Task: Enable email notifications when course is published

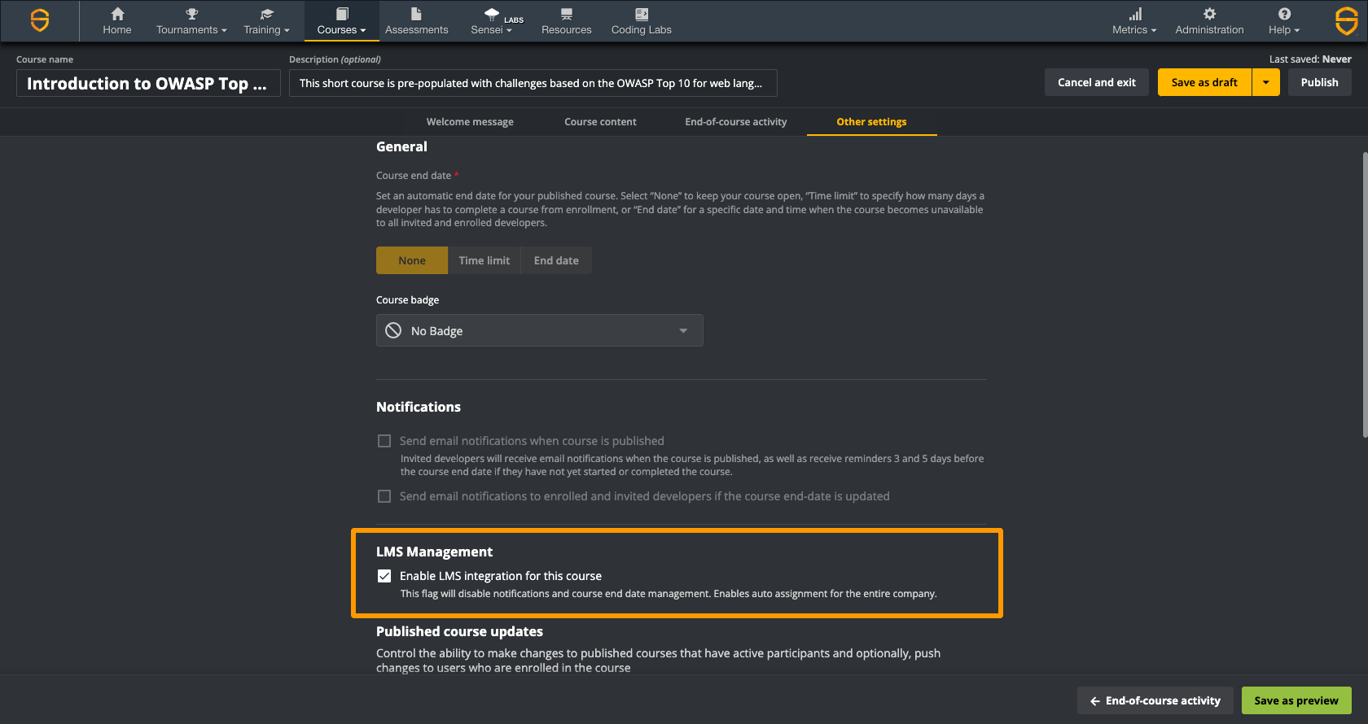Action: 384,441
